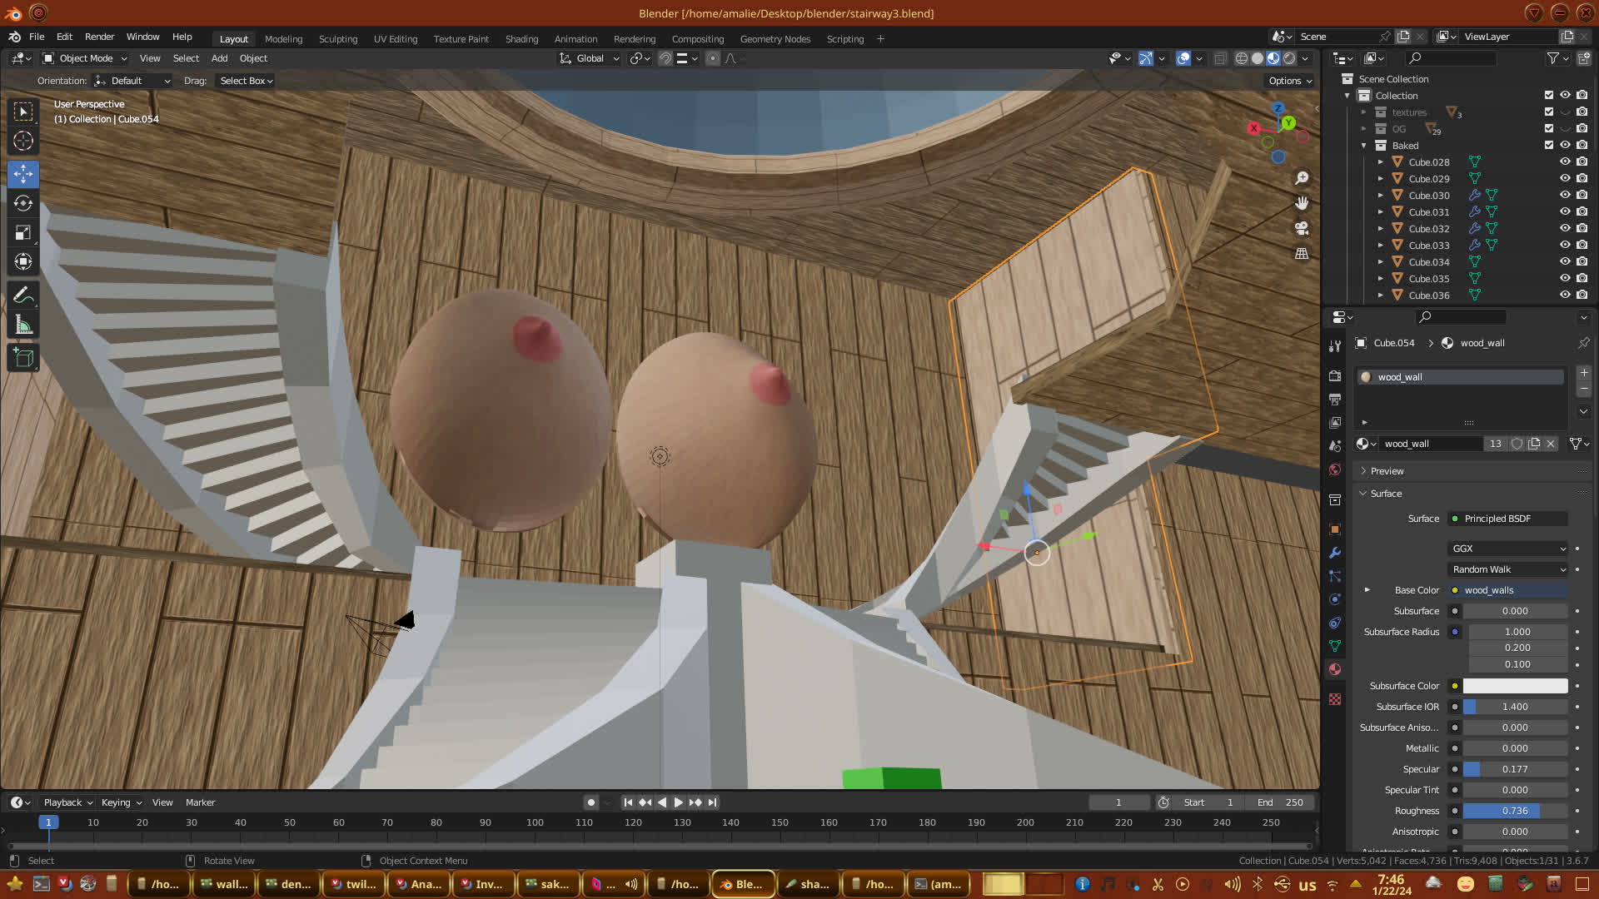1599x899 pixels.
Task: Uncheck the Baked collection checkbox
Action: click(1548, 145)
